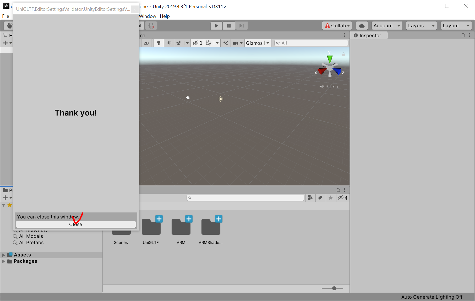The height and width of the screenshot is (301, 475).
Task: Open the Layout dropdown
Action: [456, 26]
